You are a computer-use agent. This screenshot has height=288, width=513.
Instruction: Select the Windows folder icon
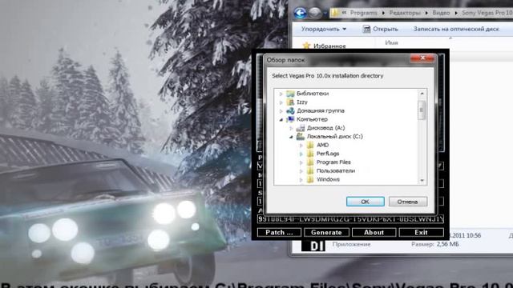click(310, 179)
